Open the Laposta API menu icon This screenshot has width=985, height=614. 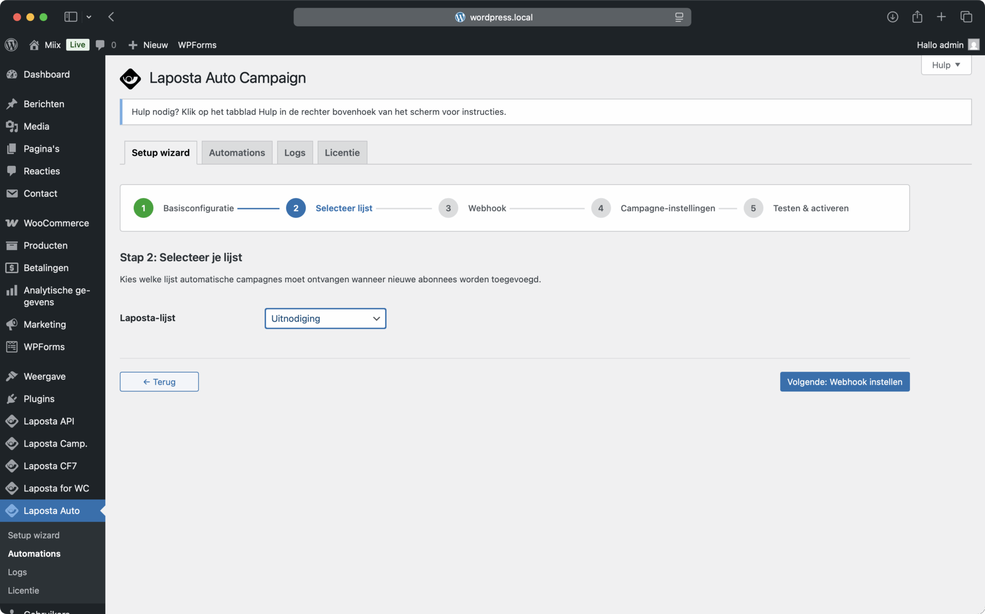(x=12, y=421)
